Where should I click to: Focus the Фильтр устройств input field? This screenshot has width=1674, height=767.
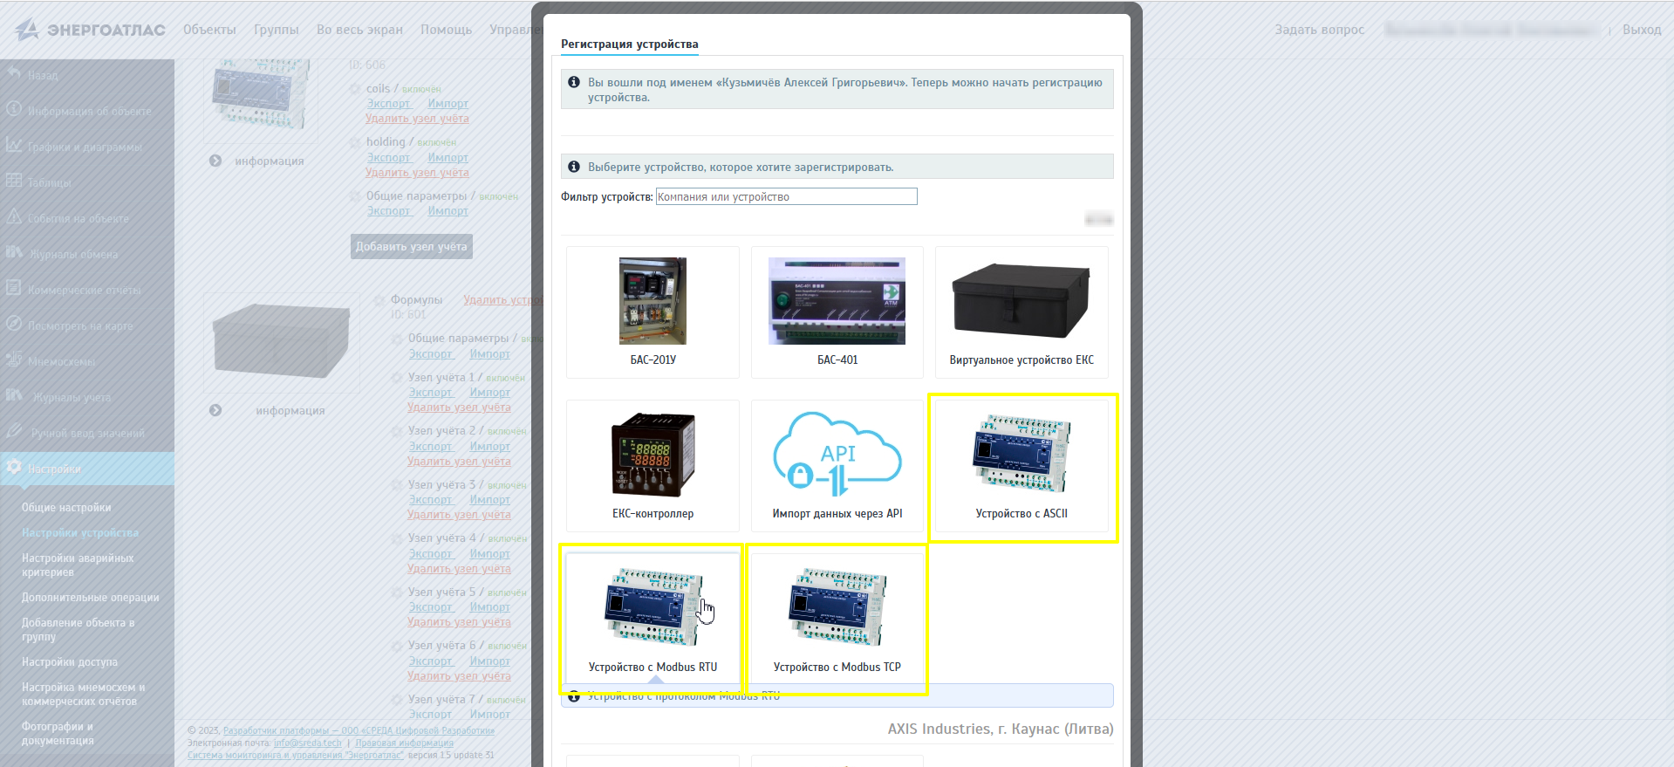click(786, 197)
